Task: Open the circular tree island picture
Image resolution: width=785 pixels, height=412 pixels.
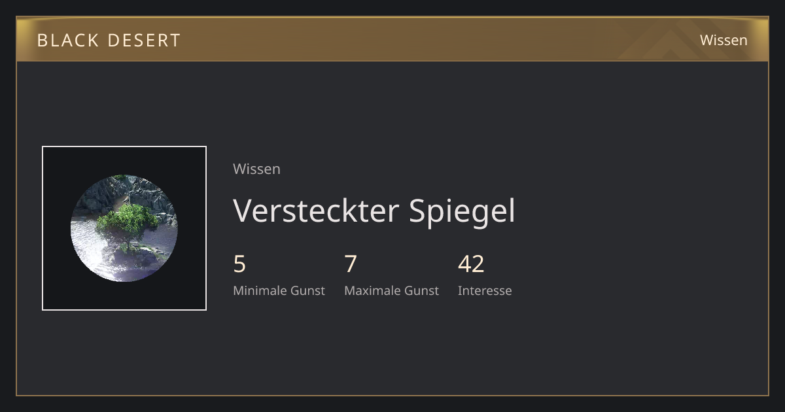Action: tap(124, 228)
